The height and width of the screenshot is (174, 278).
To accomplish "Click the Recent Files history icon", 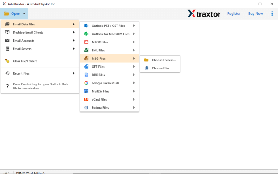I will tap(7, 73).
